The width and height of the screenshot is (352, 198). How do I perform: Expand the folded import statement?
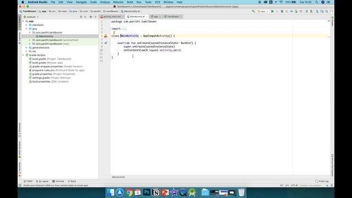(124, 29)
